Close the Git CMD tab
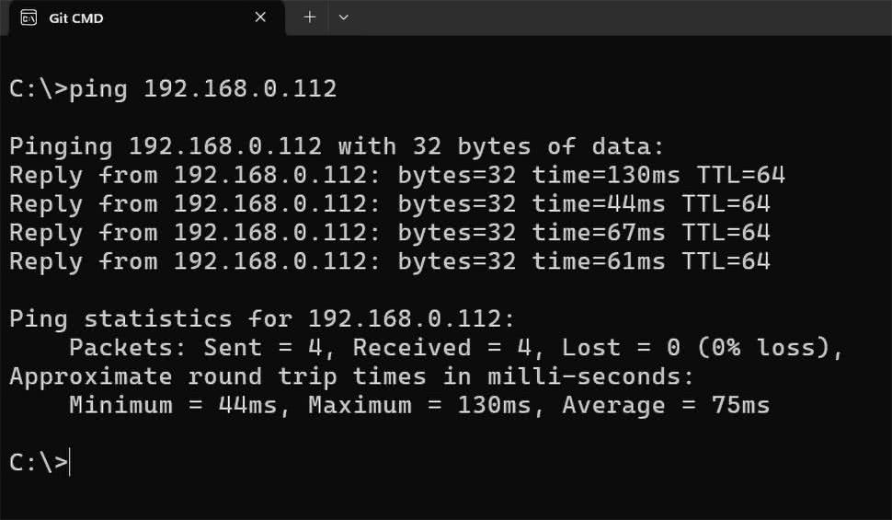Screen dimensions: 892x520 260,17
